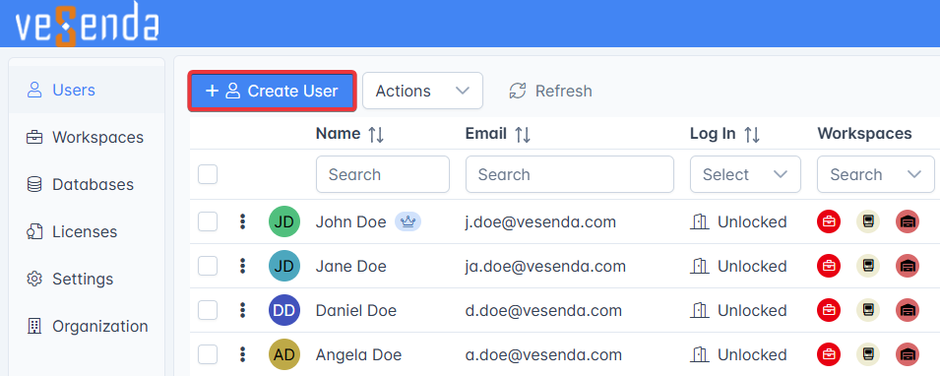Sort users by Email column arrows
The width and height of the screenshot is (940, 376).
pos(522,134)
